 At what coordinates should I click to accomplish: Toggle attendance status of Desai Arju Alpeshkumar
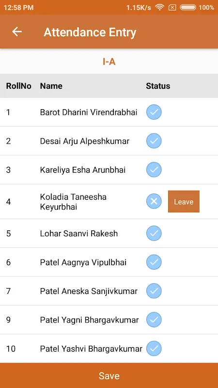point(154,141)
